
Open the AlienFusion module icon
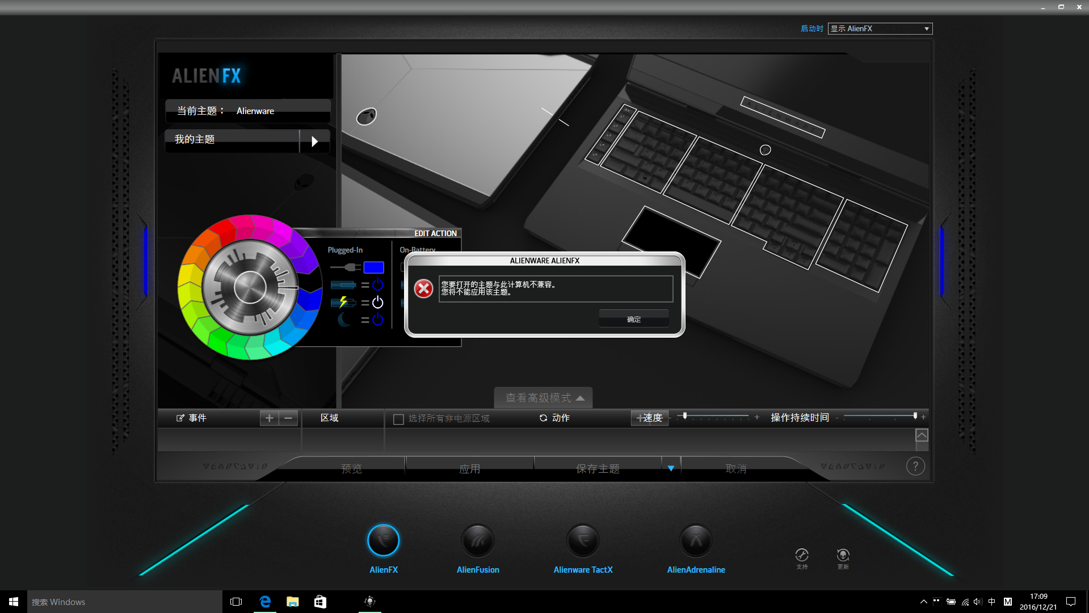point(478,540)
